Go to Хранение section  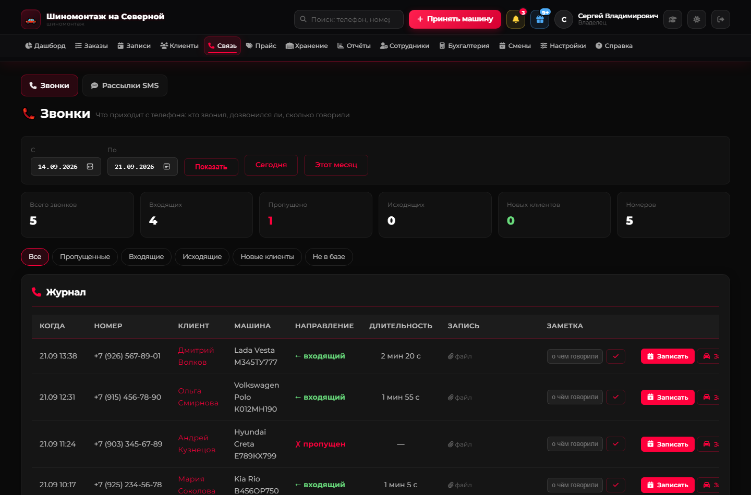point(307,46)
